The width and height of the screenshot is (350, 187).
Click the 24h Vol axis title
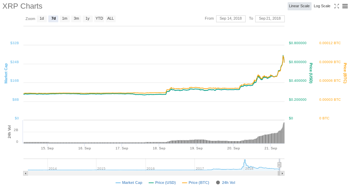click(9, 132)
